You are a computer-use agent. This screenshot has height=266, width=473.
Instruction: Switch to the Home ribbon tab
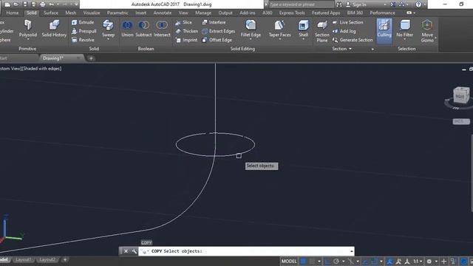[13, 13]
